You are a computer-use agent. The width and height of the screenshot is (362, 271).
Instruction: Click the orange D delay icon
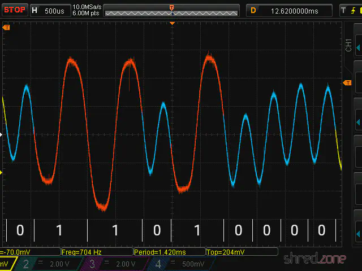click(x=253, y=11)
